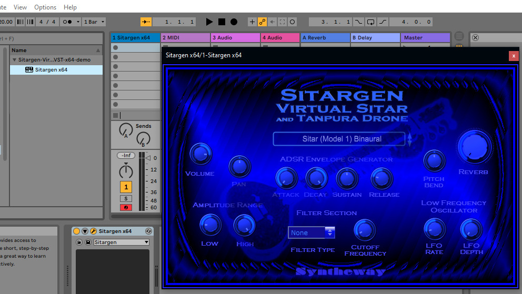Toggle the Automation Arm icon

click(263, 22)
